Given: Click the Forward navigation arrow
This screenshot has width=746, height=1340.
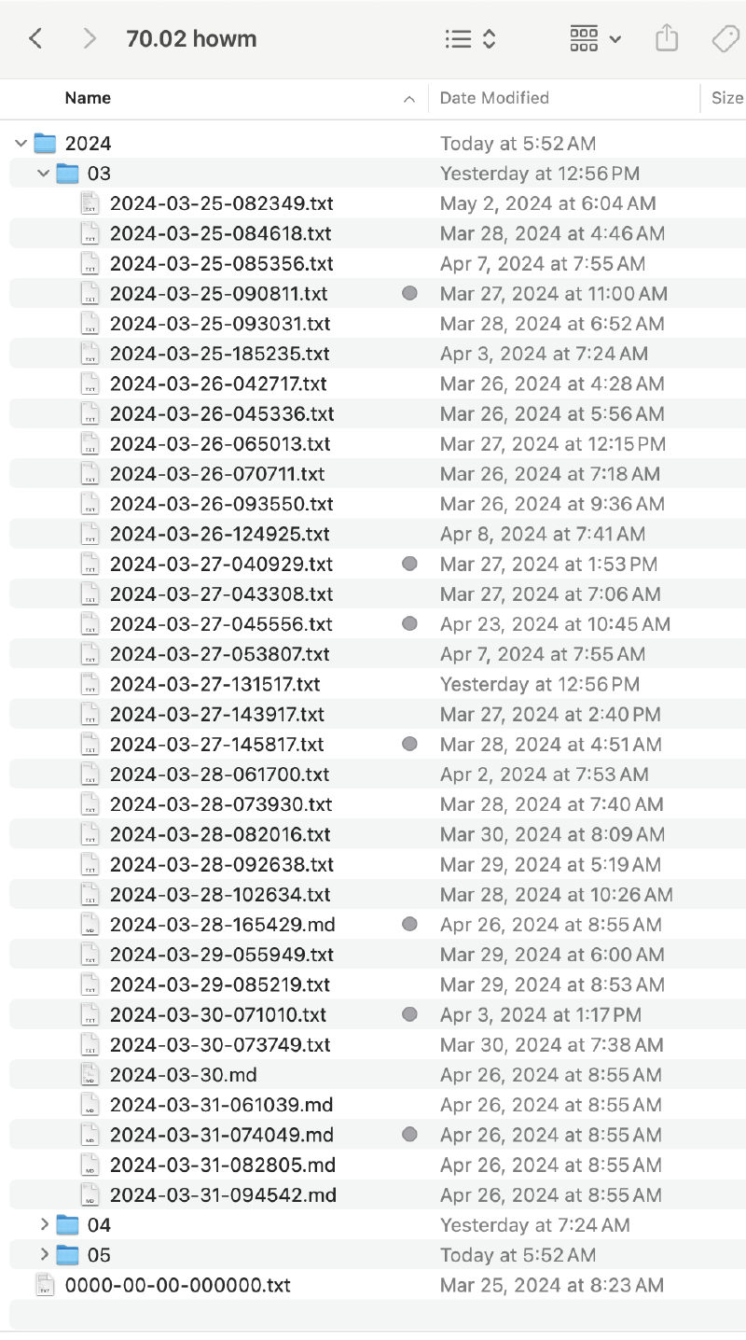Looking at the screenshot, I should tap(90, 39).
